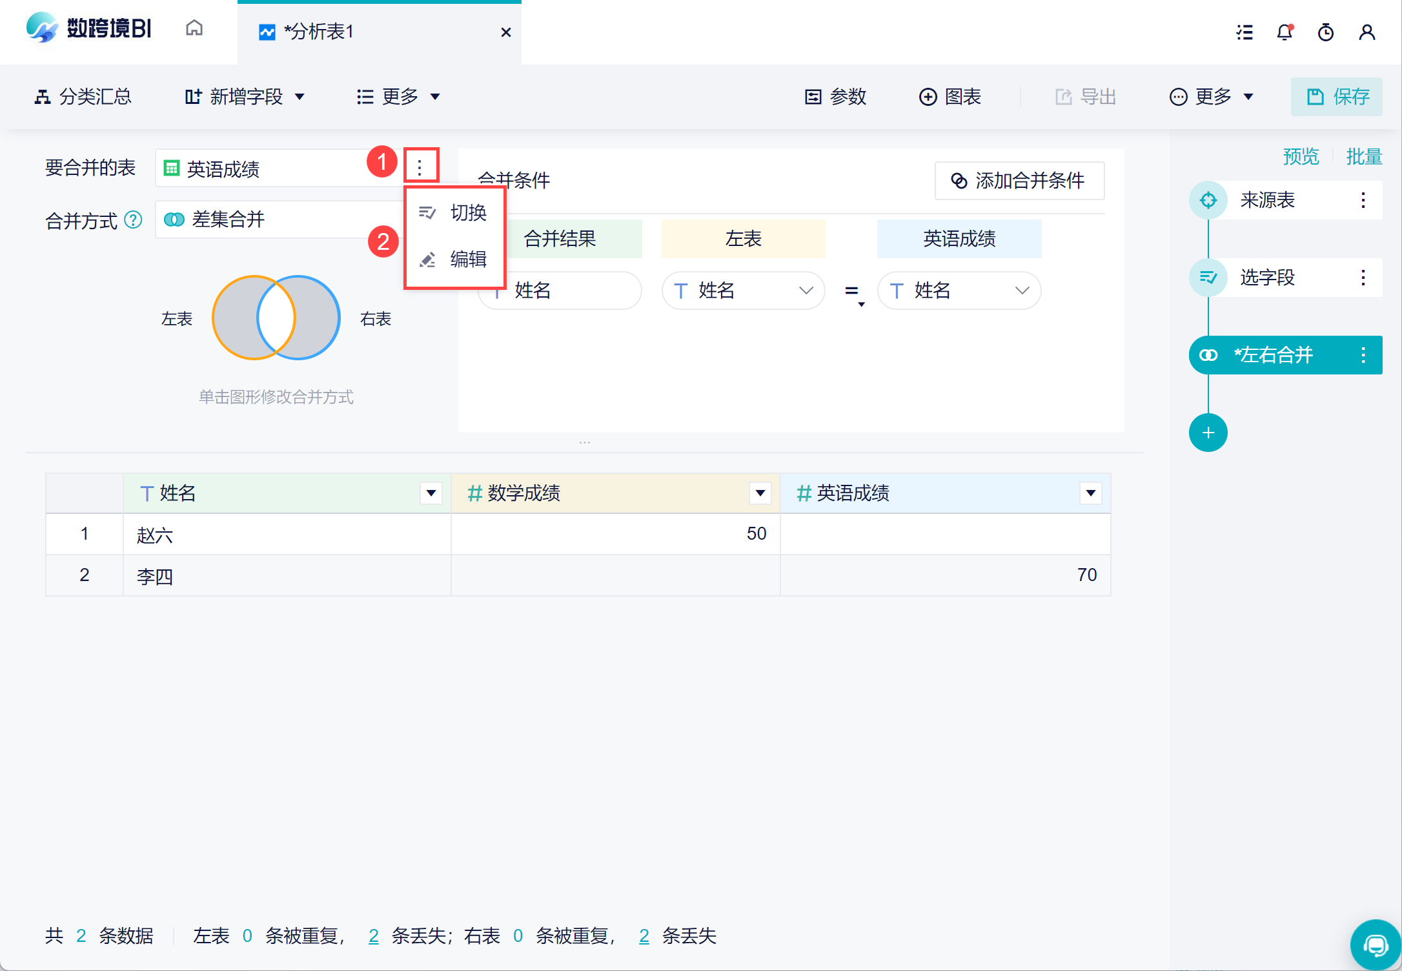Click the 添加合并条件 button
This screenshot has width=1402, height=971.
pyautogui.click(x=1019, y=181)
